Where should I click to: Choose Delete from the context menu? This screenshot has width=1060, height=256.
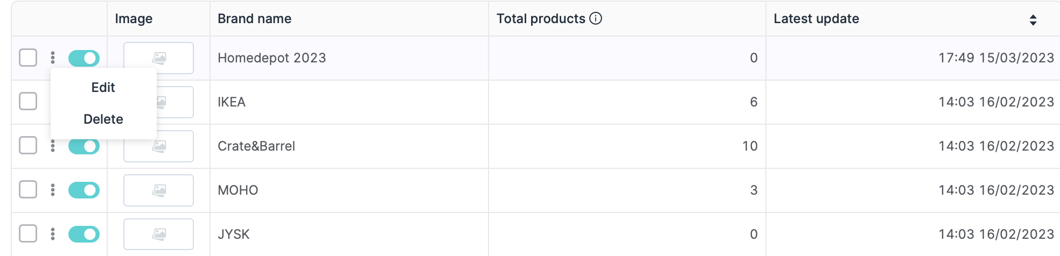(103, 119)
